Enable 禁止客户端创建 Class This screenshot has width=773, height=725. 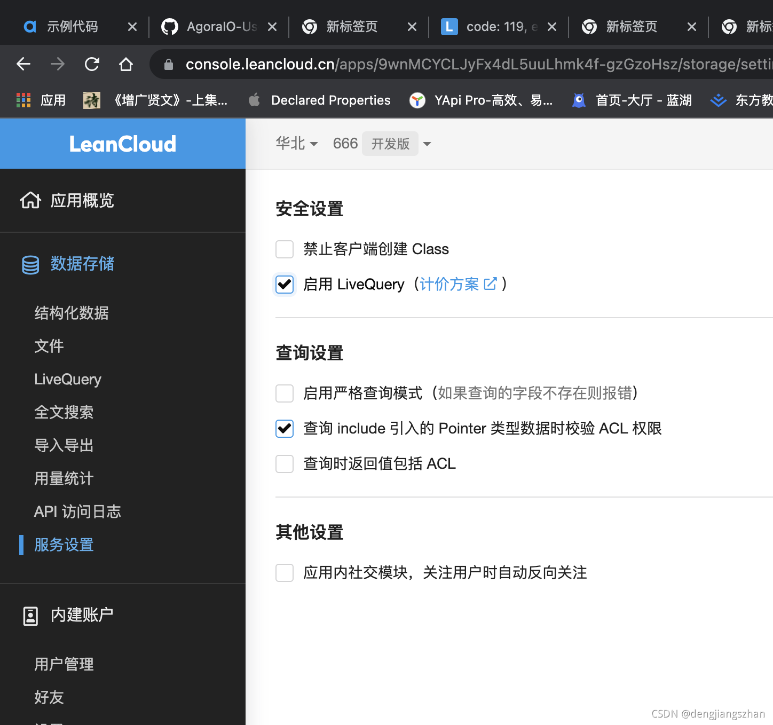285,249
